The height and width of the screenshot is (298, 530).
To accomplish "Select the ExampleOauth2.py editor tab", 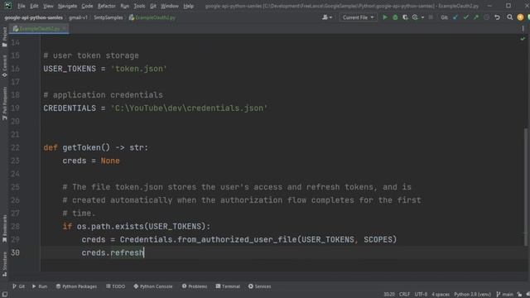I will (x=40, y=29).
